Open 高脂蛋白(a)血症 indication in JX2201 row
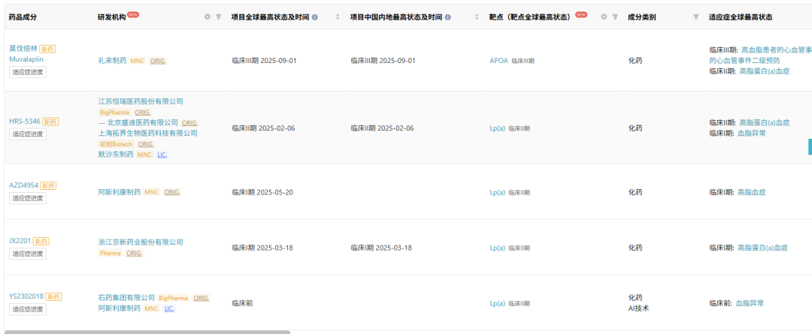This screenshot has height=334, width=812. coord(763,248)
